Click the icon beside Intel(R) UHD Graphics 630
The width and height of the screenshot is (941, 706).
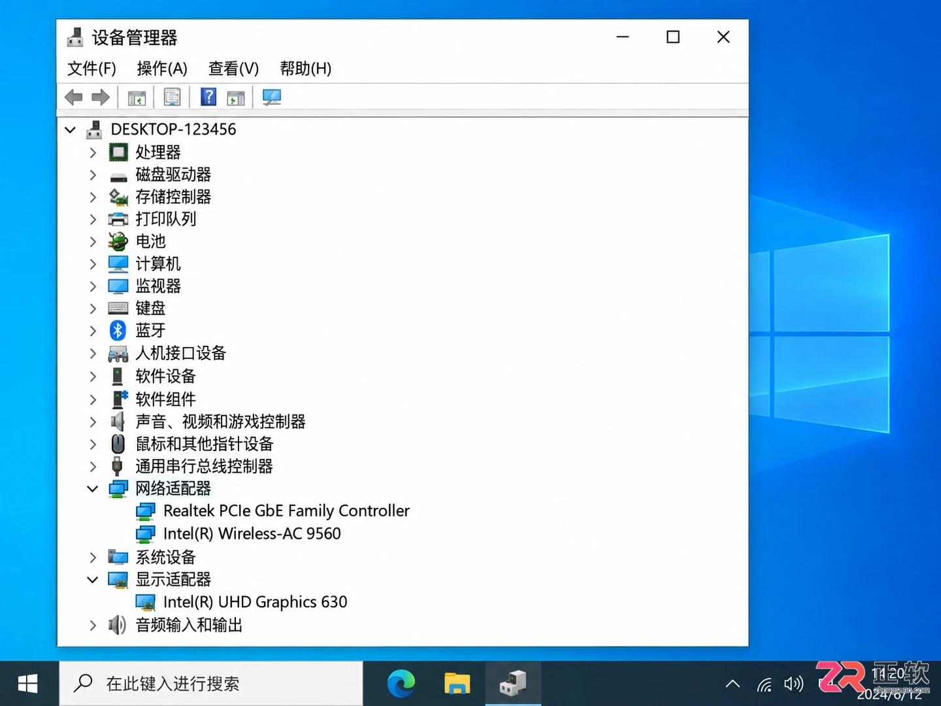(146, 602)
